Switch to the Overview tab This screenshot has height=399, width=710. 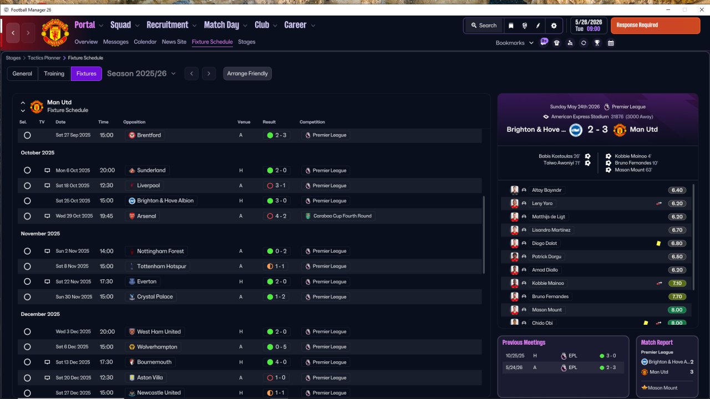[86, 42]
